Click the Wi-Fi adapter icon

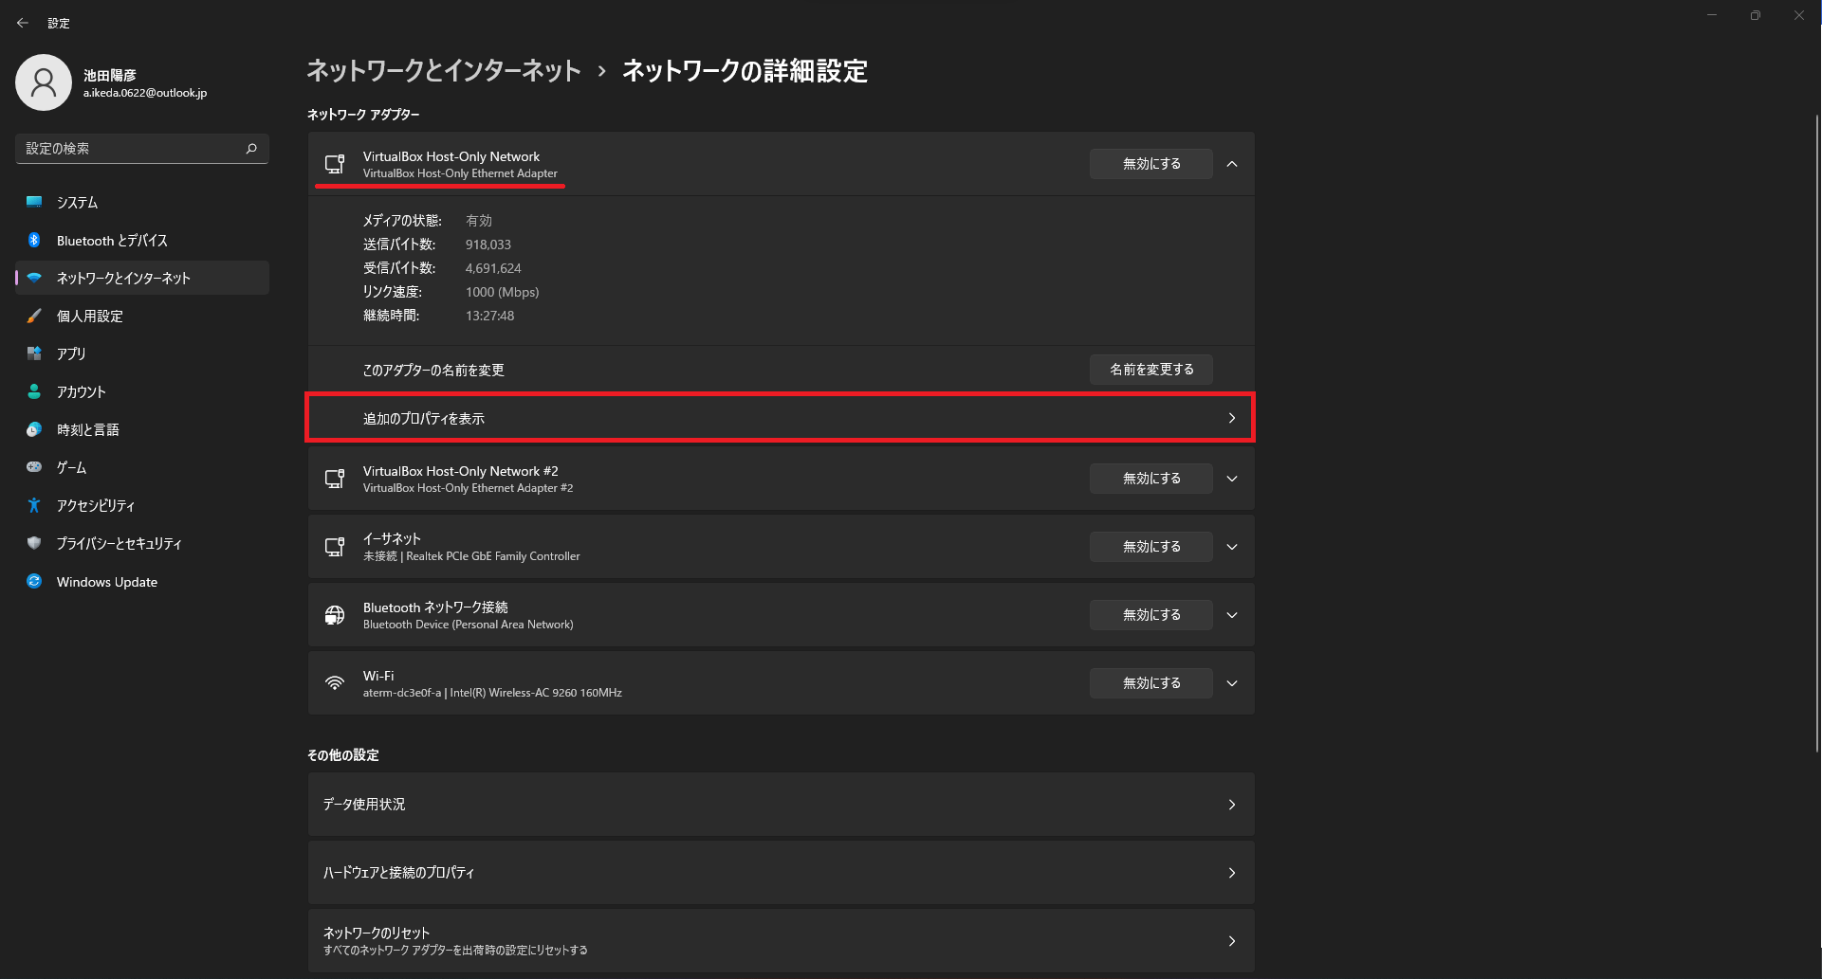[335, 683]
